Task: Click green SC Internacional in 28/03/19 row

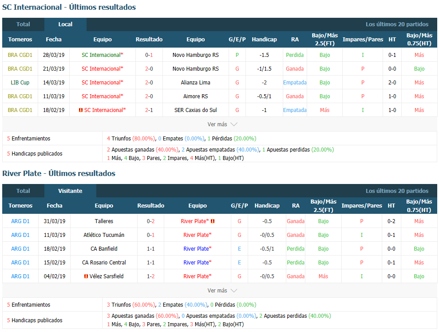Action: [x=102, y=55]
